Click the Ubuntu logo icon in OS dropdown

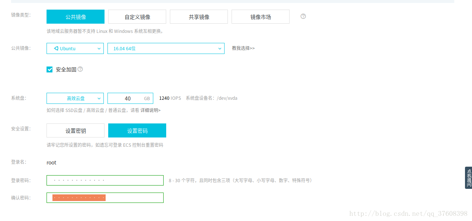coord(56,48)
